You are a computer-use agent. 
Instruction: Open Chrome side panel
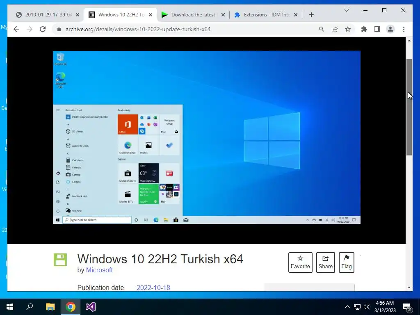click(x=377, y=29)
